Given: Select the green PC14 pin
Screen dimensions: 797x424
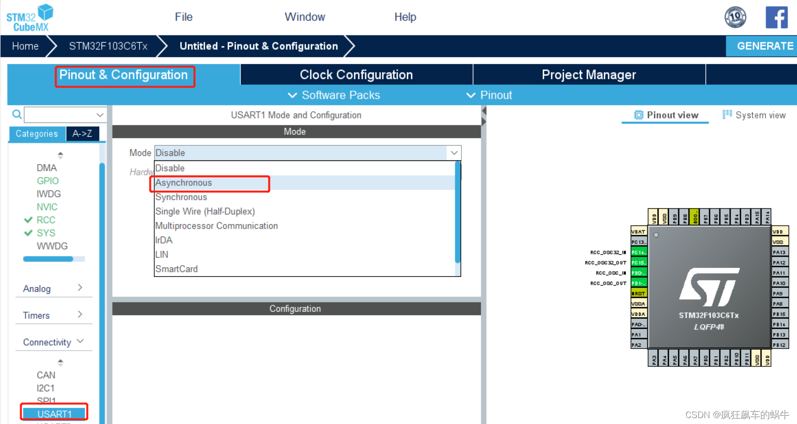Looking at the screenshot, I should coord(639,252).
